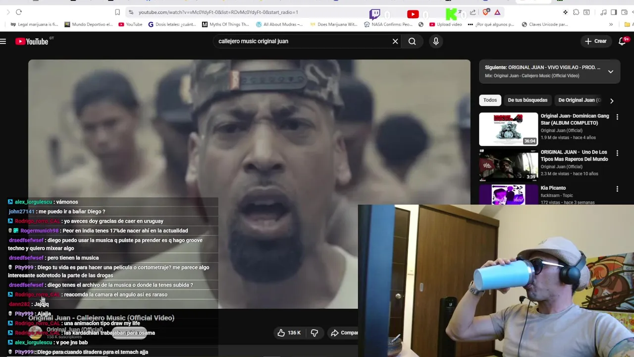
Task: Open the YouTube hamburger guide menu
Action: coord(3,41)
